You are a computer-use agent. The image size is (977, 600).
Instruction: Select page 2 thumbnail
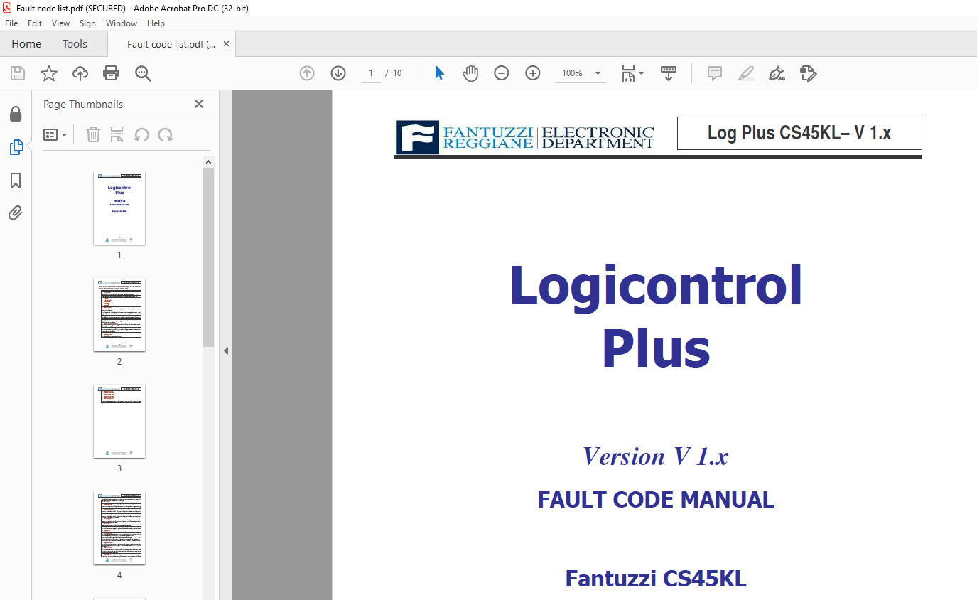point(119,315)
